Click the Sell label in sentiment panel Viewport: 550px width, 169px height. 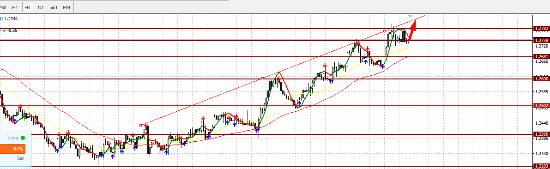point(21,158)
